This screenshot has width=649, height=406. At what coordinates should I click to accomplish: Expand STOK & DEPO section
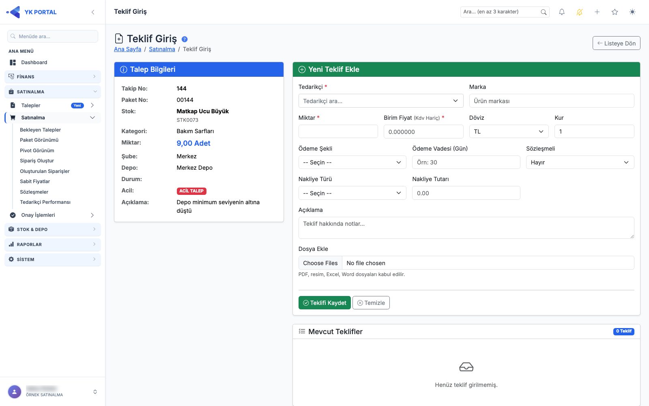click(x=53, y=229)
